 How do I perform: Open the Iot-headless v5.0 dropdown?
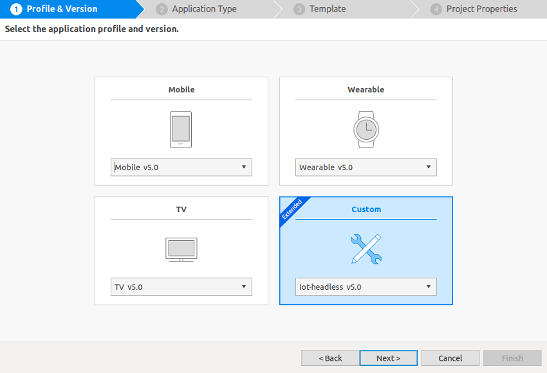(429, 287)
